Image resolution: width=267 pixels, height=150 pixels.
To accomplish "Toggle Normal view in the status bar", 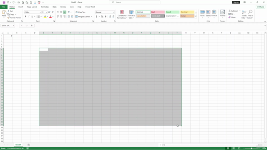I will click(228, 148).
